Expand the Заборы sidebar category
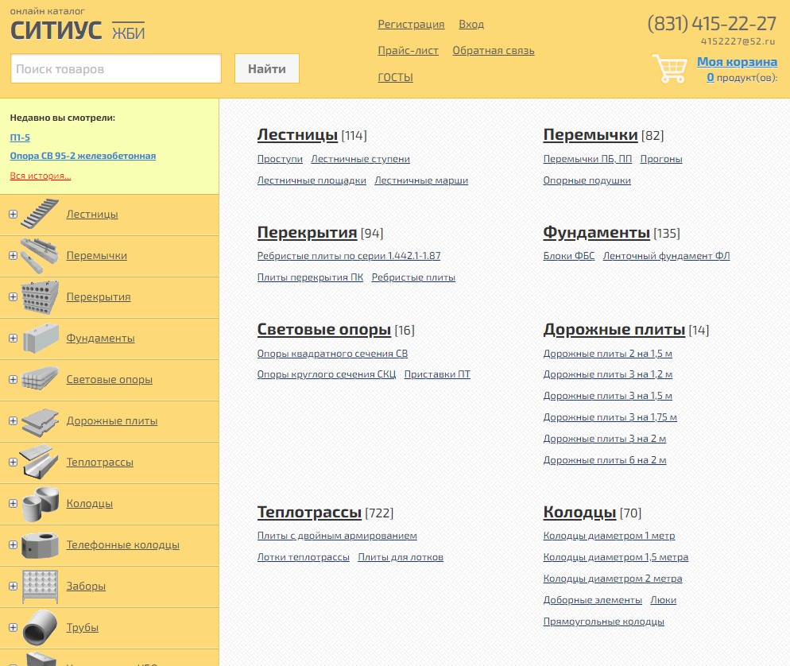Image resolution: width=790 pixels, height=666 pixels. 13,586
